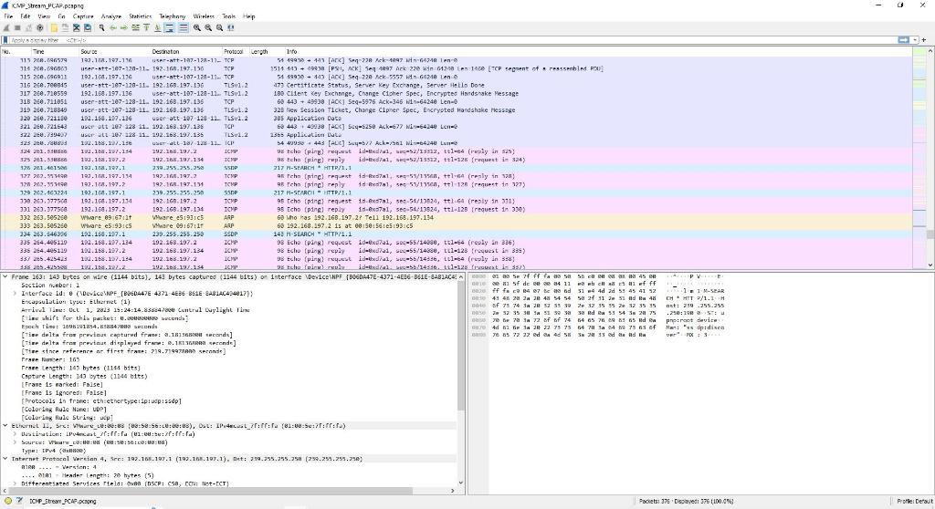The height and width of the screenshot is (509, 935).
Task: Close this capture file icon
Action: pos(77,27)
